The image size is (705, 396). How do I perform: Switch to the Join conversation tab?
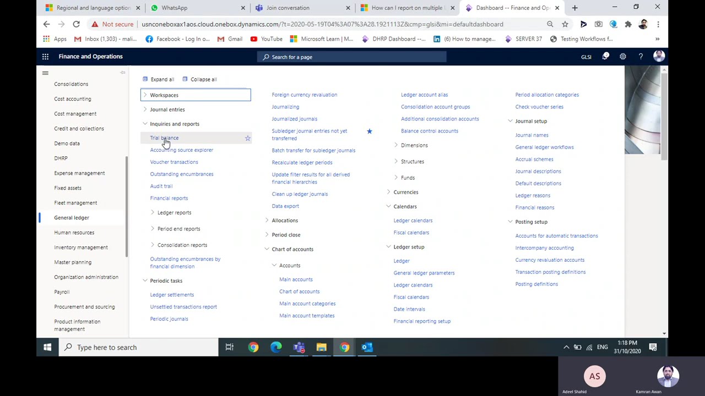[302, 8]
